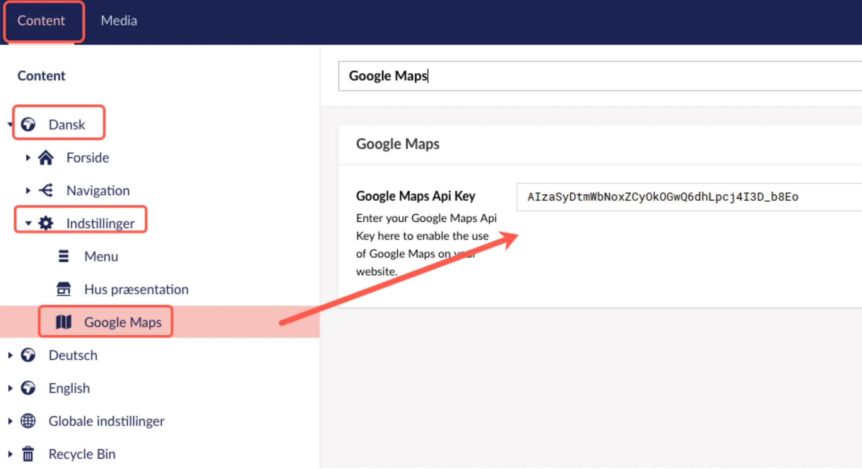Expand the Navigation tree node

28,190
